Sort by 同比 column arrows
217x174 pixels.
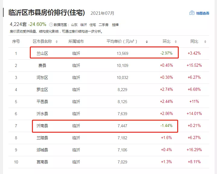(x=205, y=42)
